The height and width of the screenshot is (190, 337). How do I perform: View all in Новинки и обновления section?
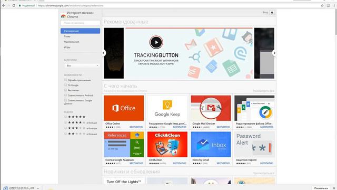[263, 173]
